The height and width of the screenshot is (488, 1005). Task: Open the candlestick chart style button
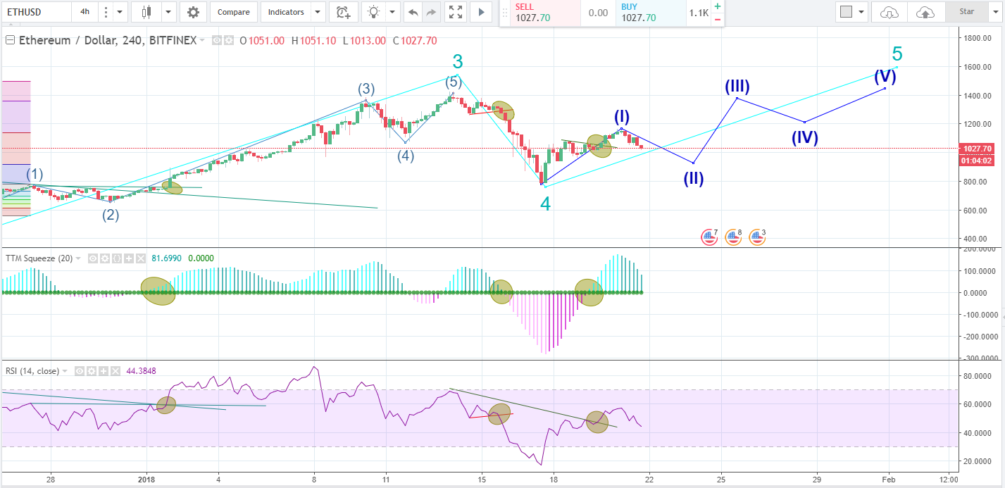146,12
